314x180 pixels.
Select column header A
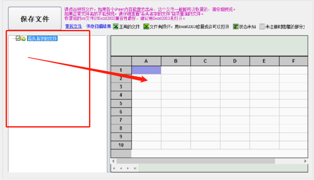pos(146,61)
